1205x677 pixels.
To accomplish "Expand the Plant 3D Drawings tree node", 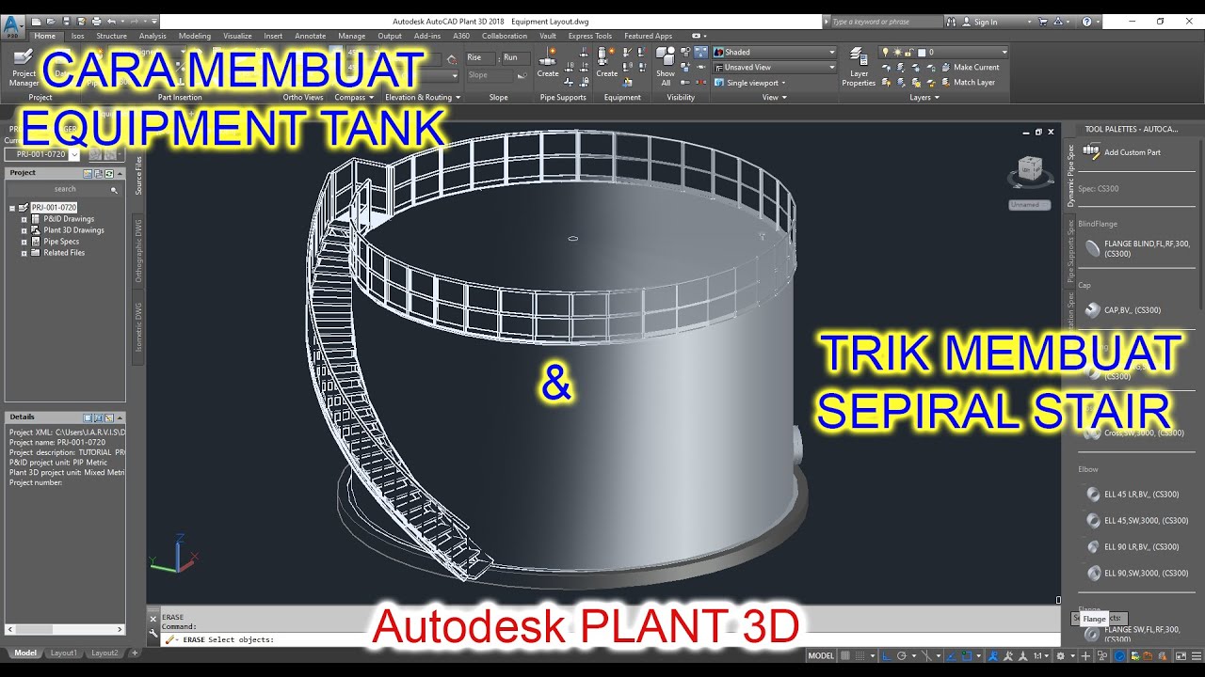I will (24, 230).
